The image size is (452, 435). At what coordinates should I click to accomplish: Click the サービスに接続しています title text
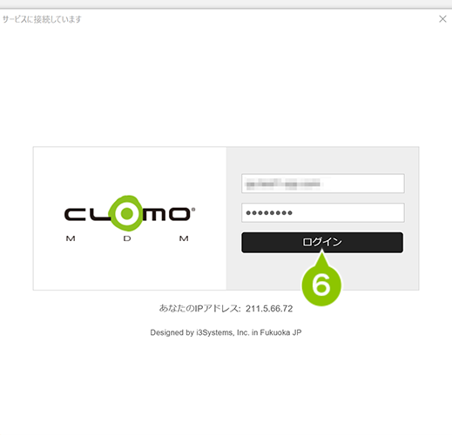click(42, 19)
